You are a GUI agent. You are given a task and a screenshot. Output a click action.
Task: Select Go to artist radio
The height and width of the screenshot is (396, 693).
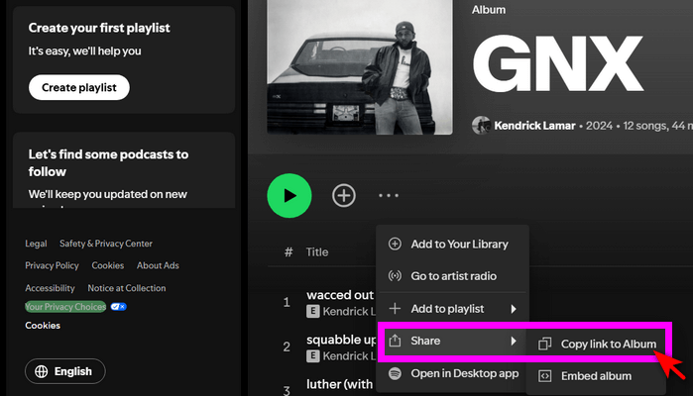pos(453,276)
